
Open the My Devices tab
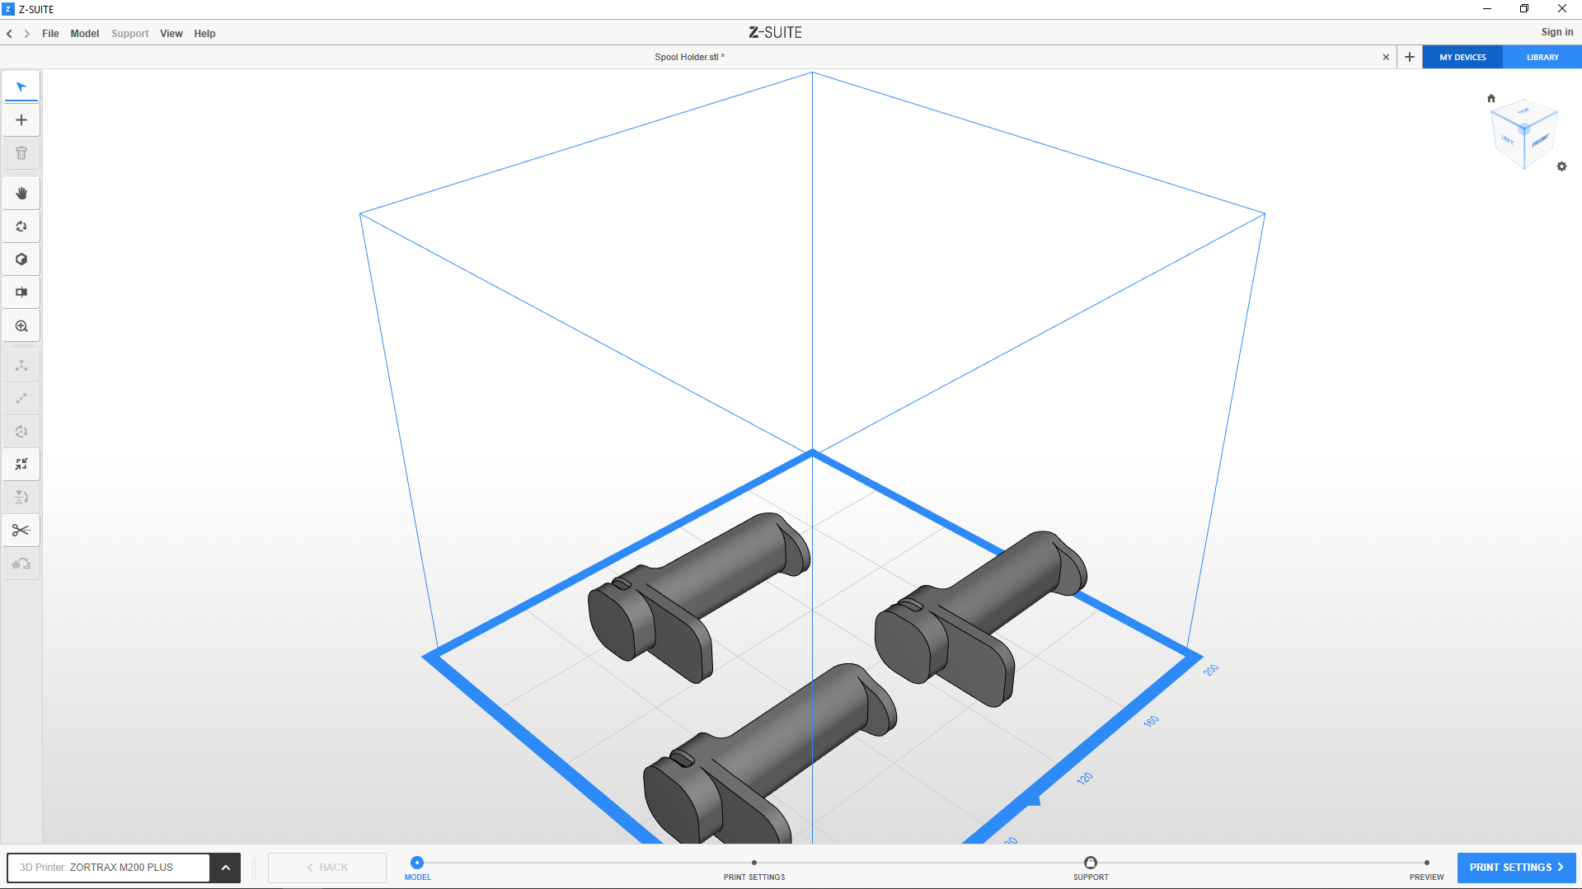pos(1462,58)
